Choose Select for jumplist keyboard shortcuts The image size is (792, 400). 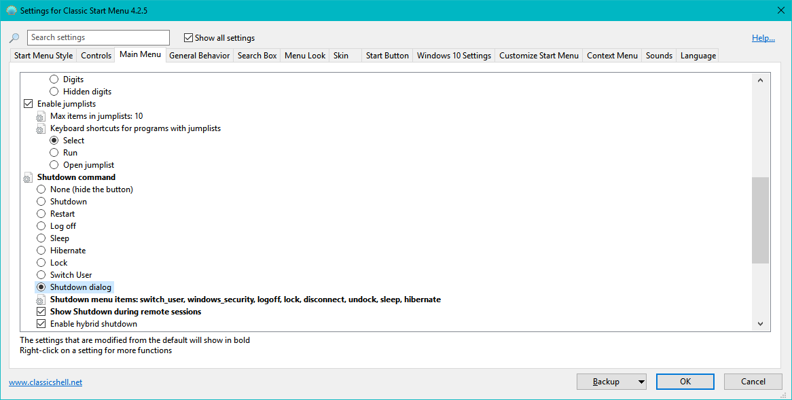point(54,141)
